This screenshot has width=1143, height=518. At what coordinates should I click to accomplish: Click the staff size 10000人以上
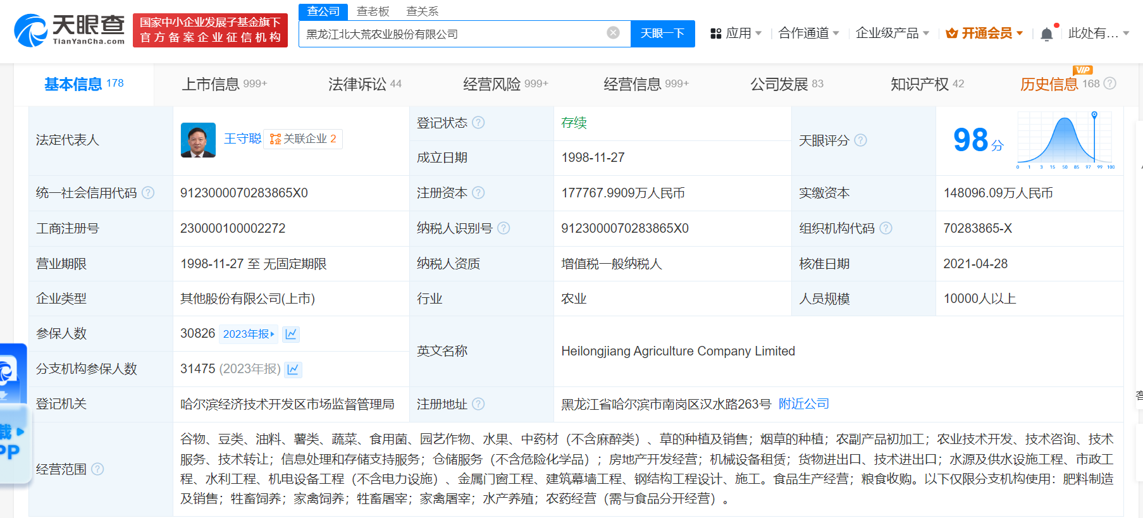(x=980, y=299)
